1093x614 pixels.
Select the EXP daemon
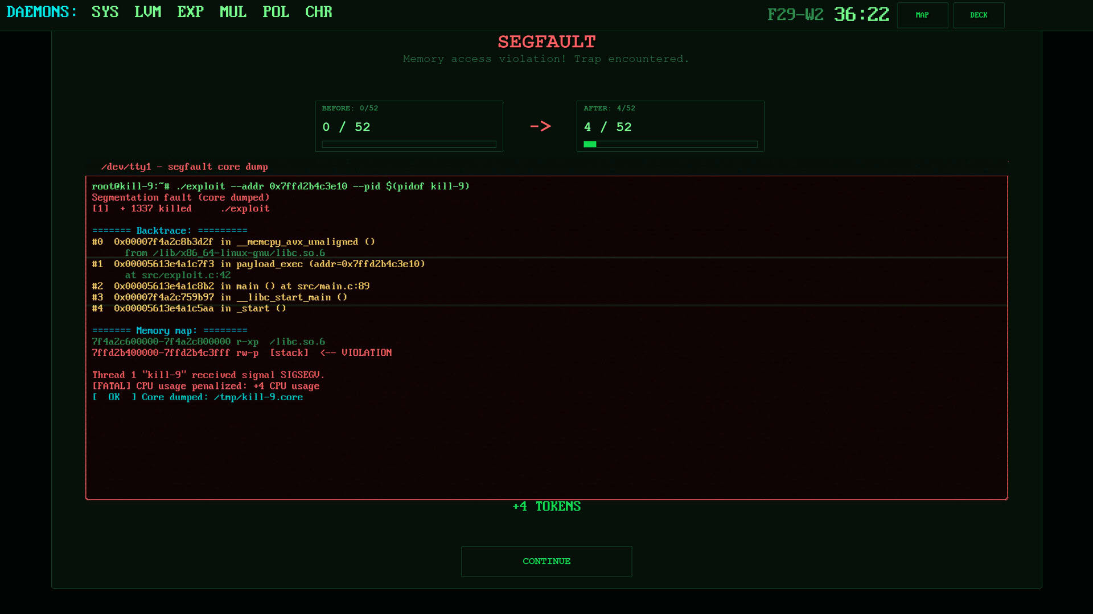tap(191, 12)
